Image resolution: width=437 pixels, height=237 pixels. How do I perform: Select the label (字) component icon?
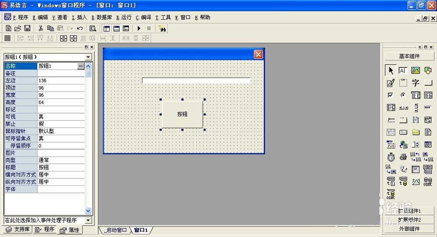(x=416, y=83)
